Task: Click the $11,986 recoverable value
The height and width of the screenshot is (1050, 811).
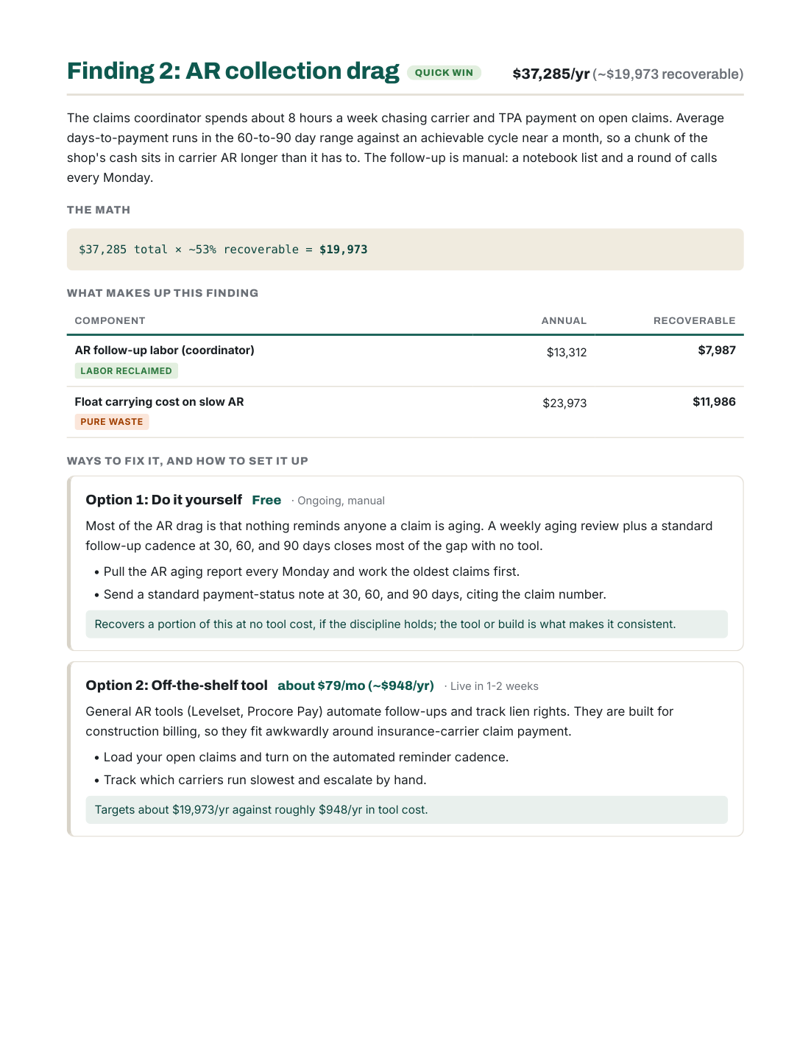Action: point(714,402)
